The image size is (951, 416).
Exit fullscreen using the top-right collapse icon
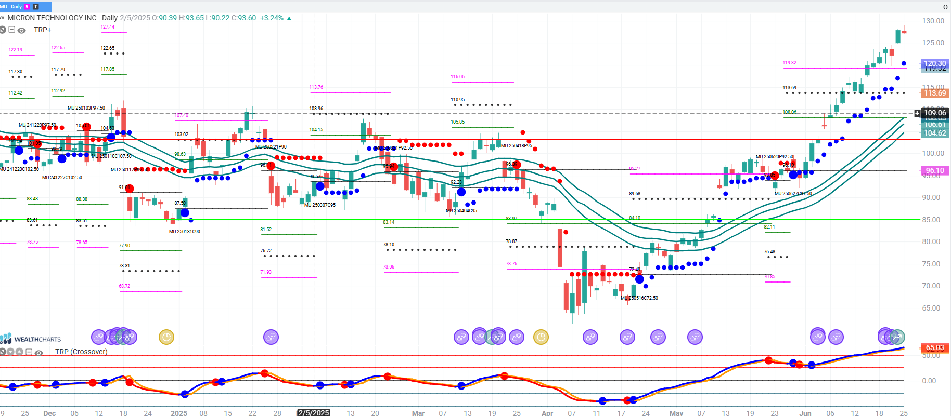(945, 7)
